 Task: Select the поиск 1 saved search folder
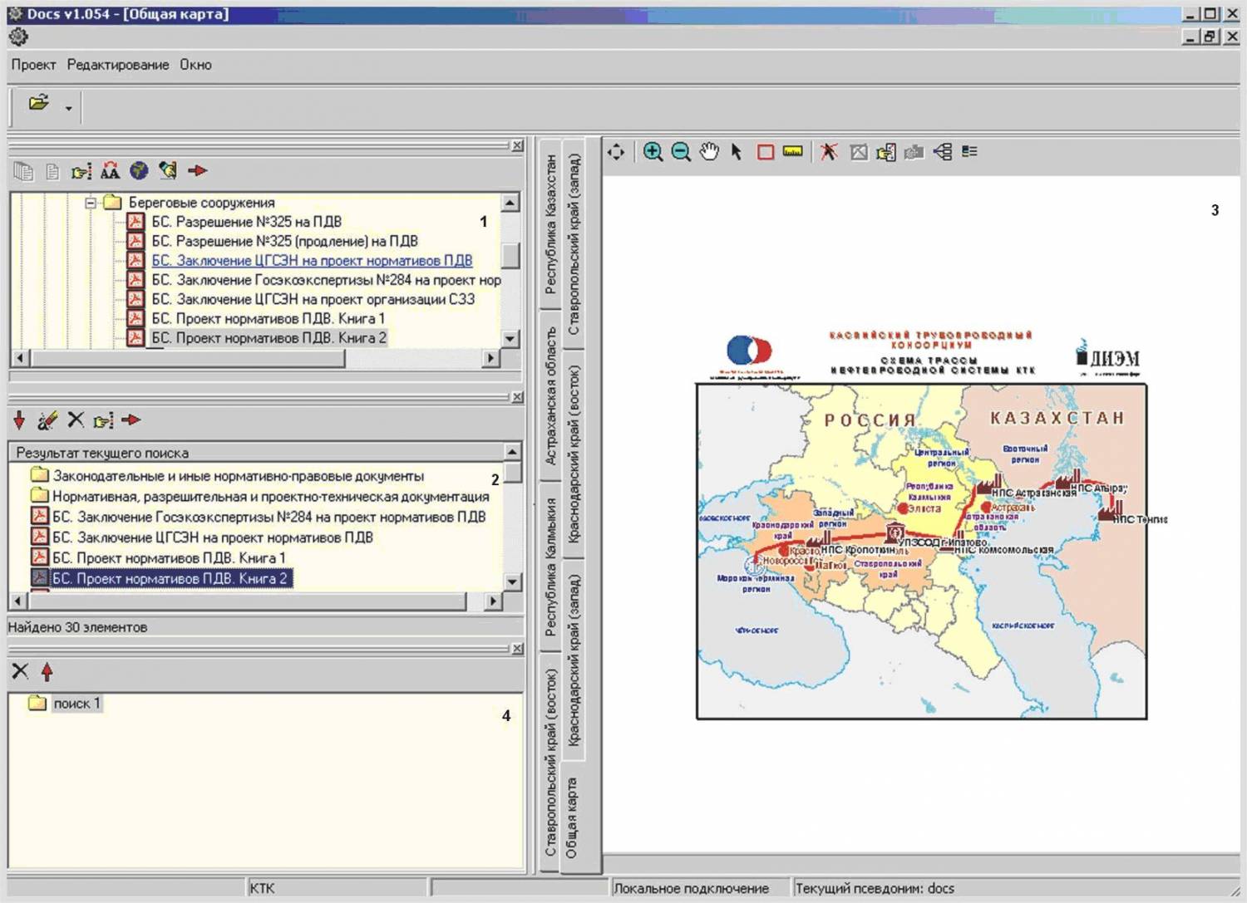pos(76,704)
